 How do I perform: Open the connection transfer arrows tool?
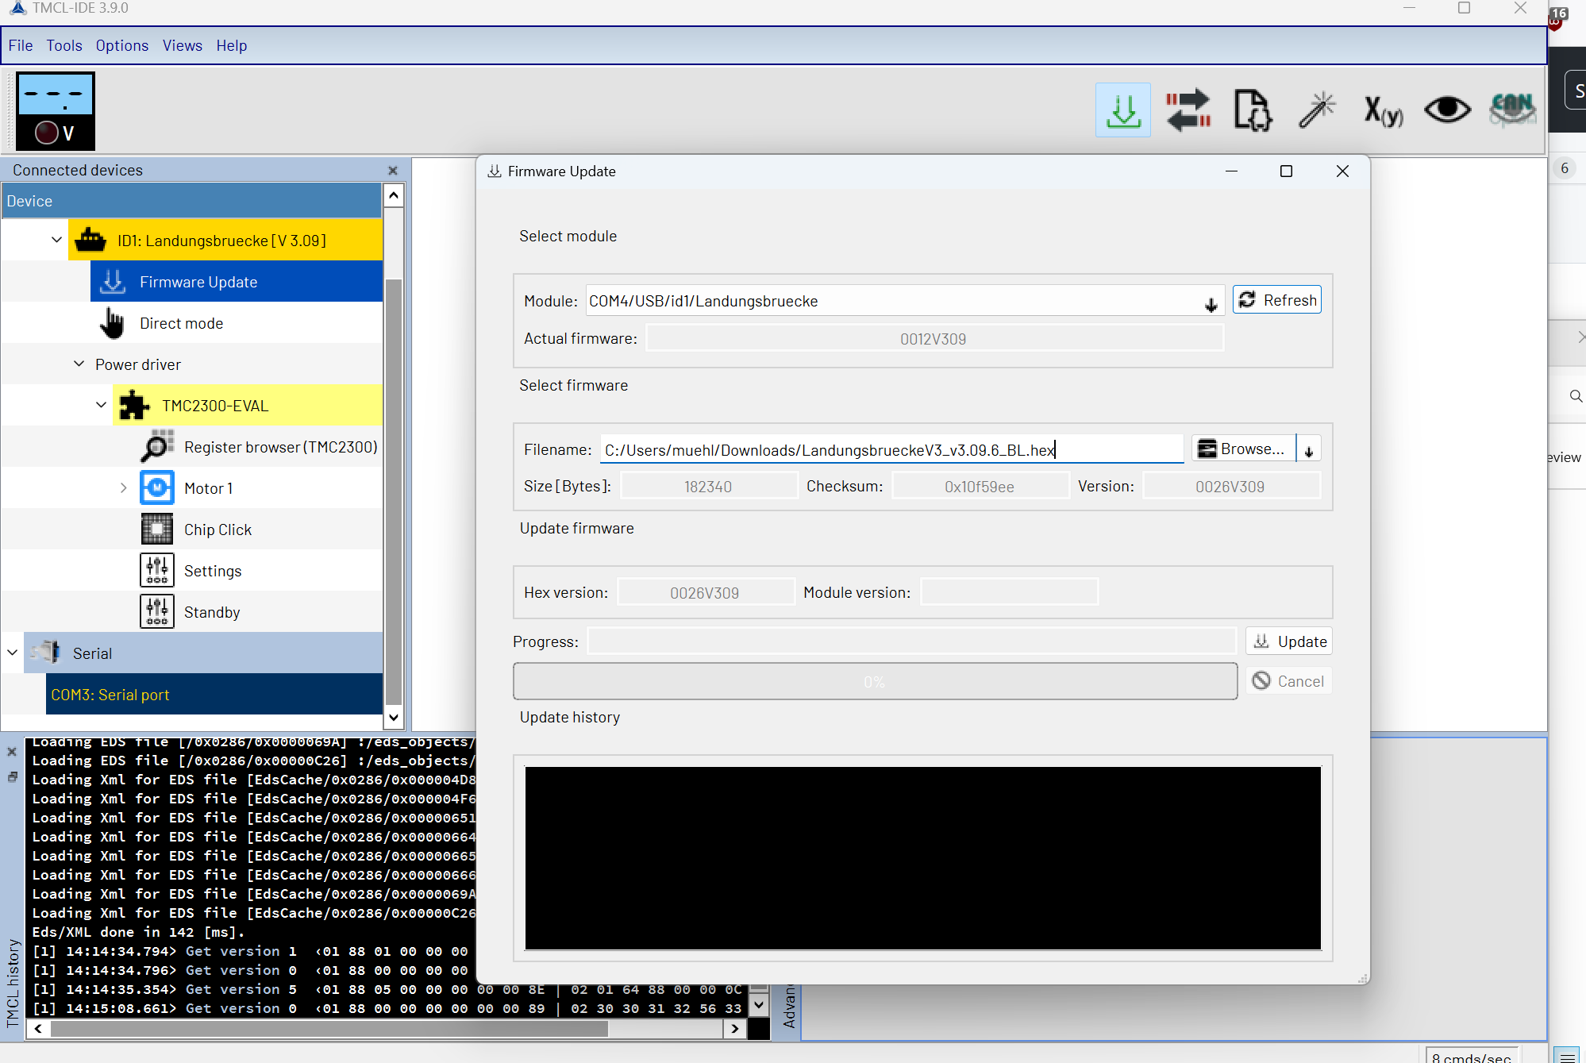1188,110
